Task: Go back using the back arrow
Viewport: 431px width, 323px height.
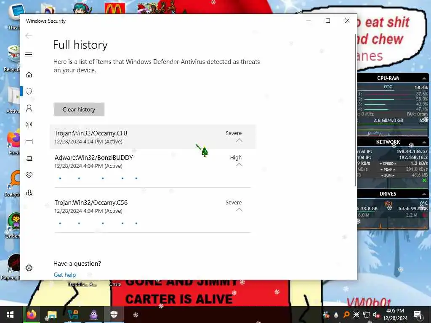Action: pyautogui.click(x=29, y=36)
